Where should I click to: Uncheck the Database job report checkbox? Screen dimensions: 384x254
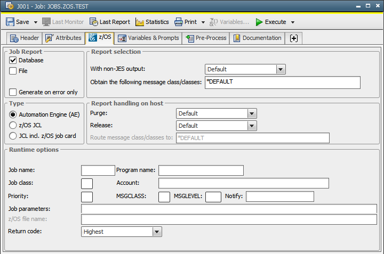(x=13, y=61)
